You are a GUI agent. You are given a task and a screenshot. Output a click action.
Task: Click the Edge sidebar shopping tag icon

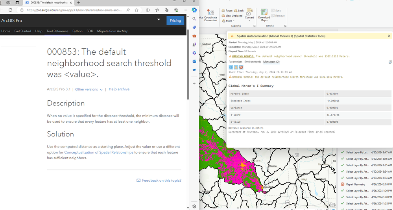tap(194, 27)
